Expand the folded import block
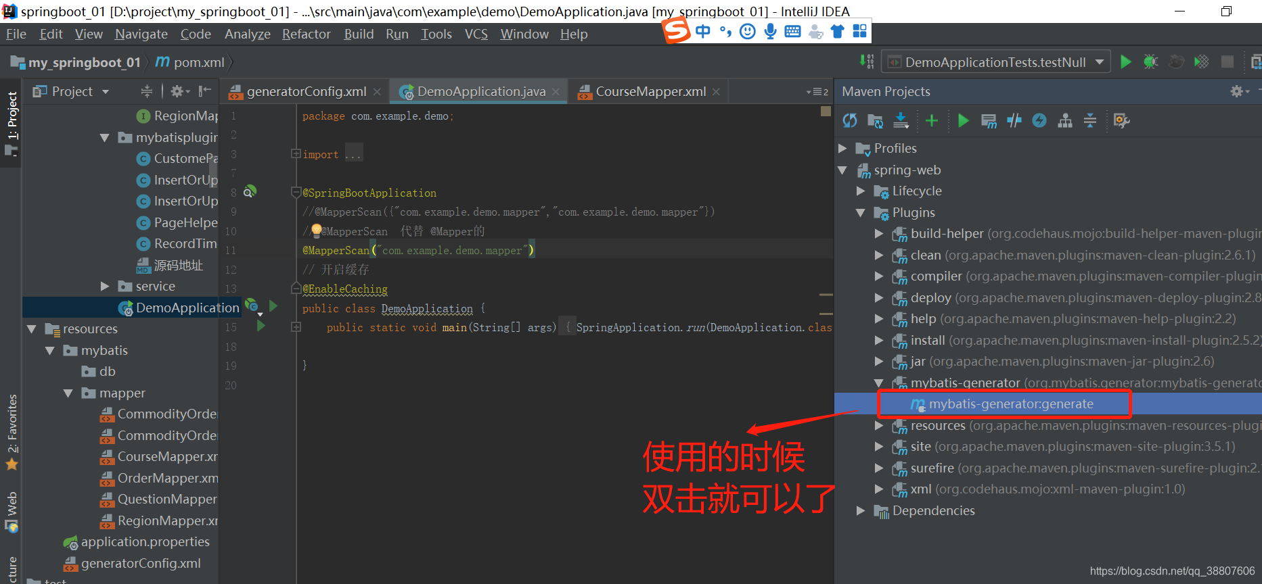The width and height of the screenshot is (1262, 584). click(296, 153)
